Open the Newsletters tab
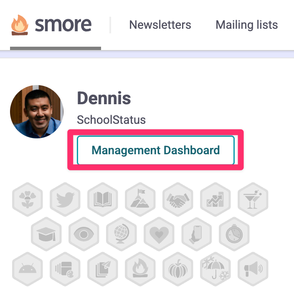Viewport: 294px width, 306px height. click(160, 25)
